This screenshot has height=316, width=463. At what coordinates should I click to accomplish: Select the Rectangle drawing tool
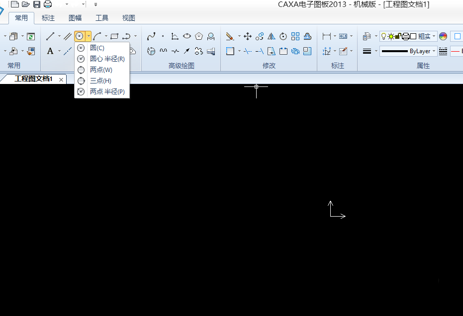(x=114, y=36)
